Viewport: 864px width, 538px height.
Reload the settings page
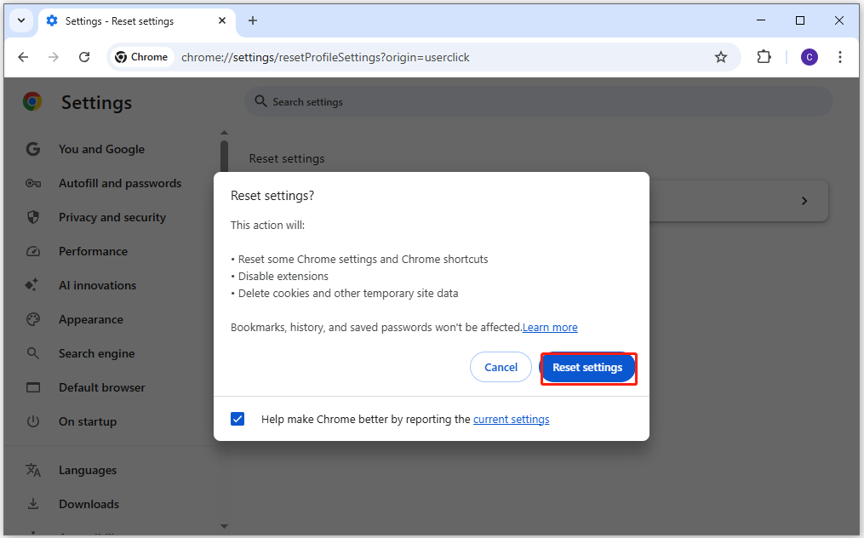[84, 57]
